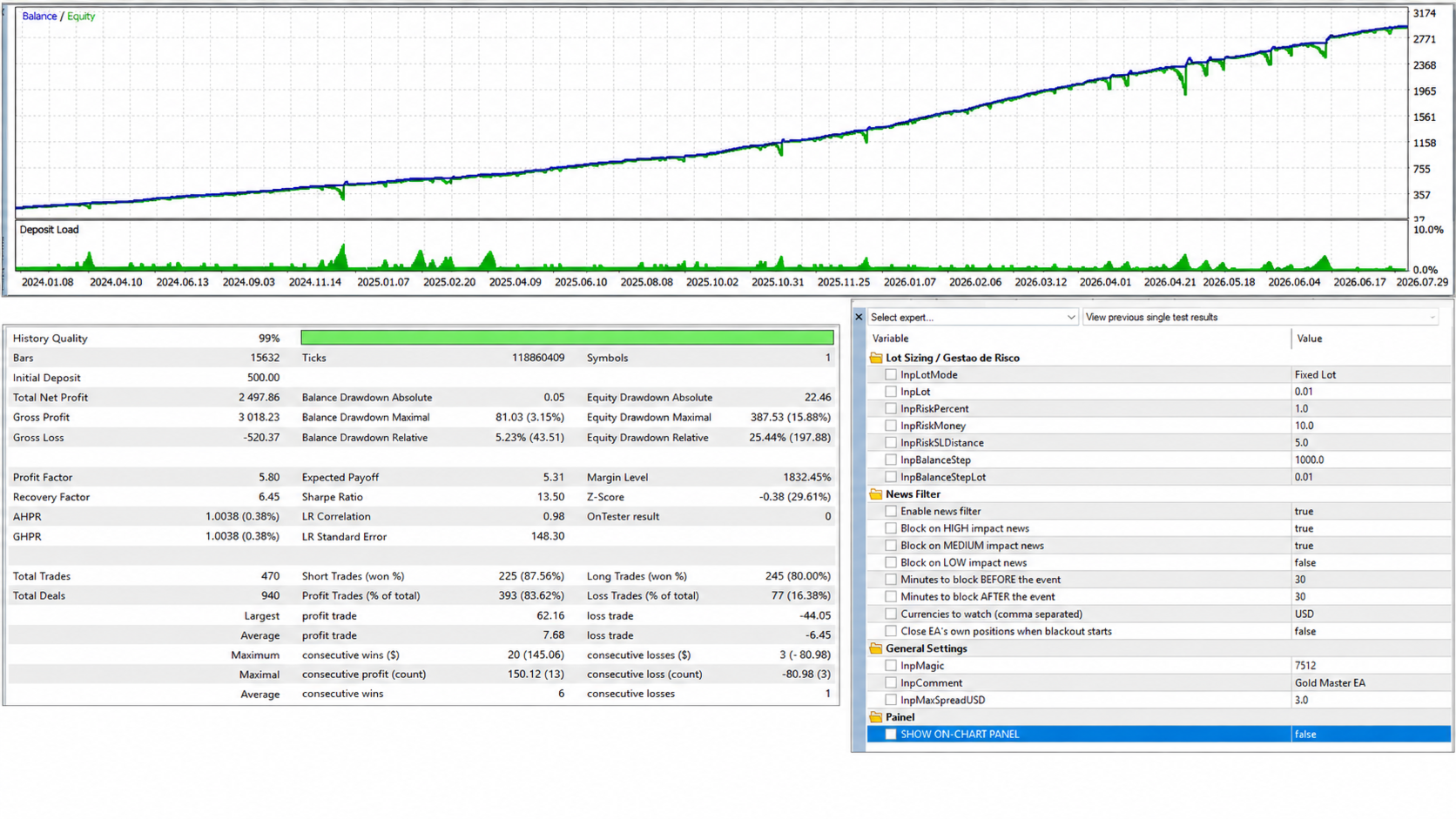Click the true value of Enable news filter

pos(1304,512)
